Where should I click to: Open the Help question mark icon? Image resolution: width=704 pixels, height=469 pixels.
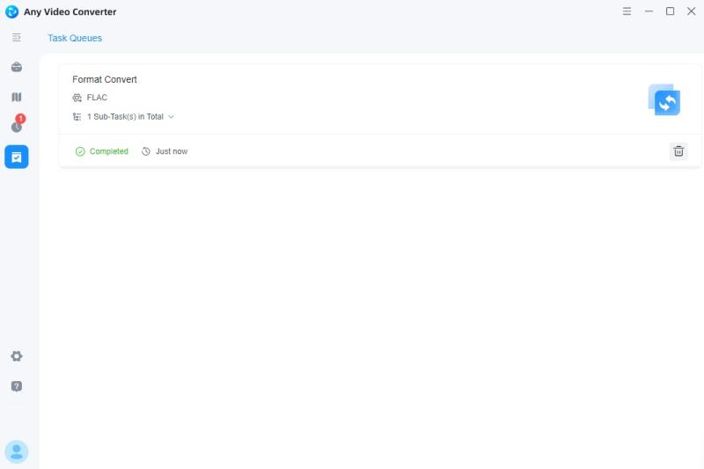point(17,386)
